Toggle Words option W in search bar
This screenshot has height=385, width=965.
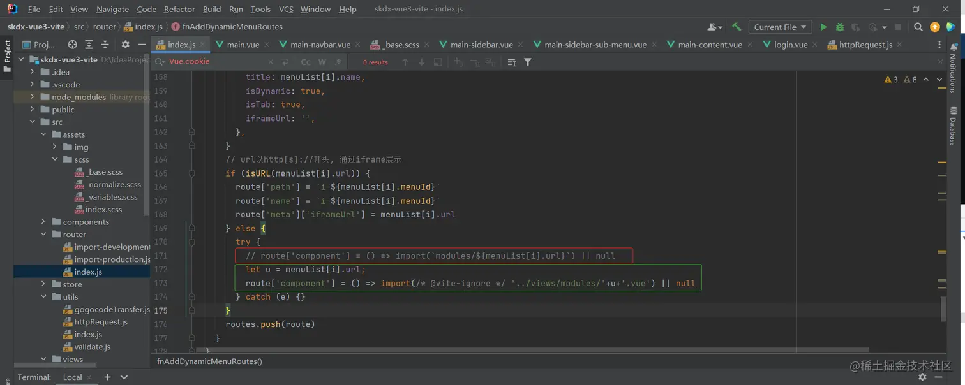322,62
